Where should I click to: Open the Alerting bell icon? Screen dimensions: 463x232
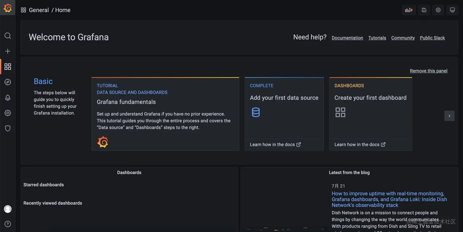[x=8, y=98]
